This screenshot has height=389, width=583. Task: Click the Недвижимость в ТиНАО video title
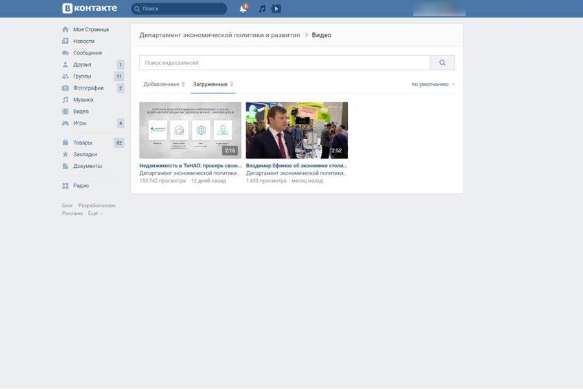[190, 166]
